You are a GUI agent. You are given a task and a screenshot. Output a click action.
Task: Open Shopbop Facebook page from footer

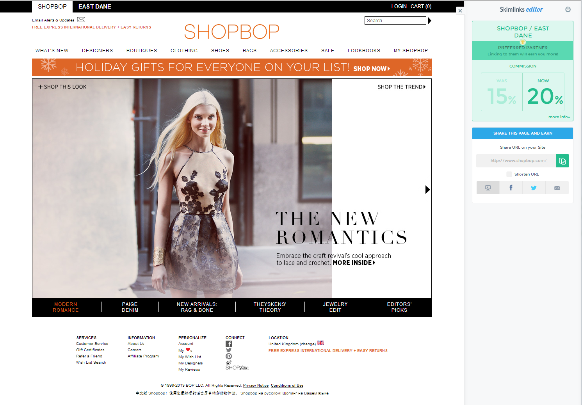pyautogui.click(x=229, y=344)
